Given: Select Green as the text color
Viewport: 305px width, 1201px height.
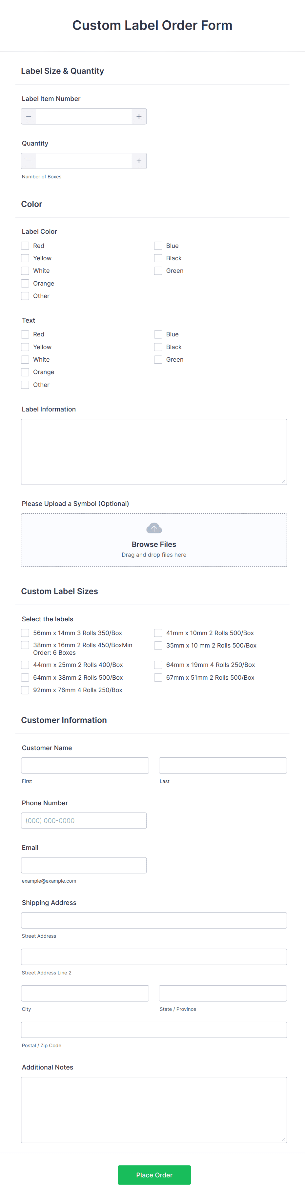Looking at the screenshot, I should coord(158,359).
